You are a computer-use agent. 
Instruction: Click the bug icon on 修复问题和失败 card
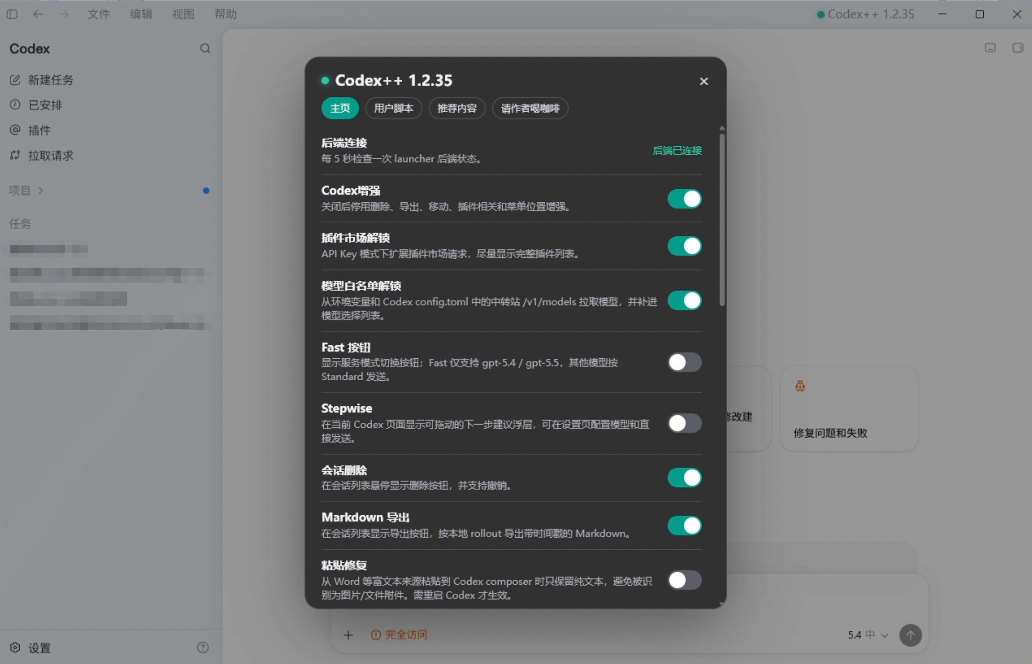coord(800,386)
